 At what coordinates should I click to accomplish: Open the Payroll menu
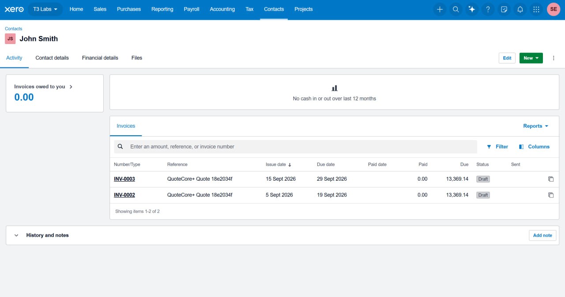pos(192,9)
